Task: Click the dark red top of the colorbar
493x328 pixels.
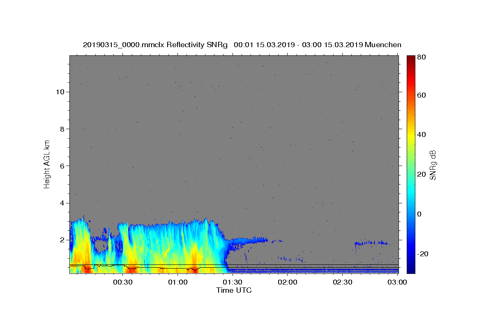Action: click(x=411, y=59)
